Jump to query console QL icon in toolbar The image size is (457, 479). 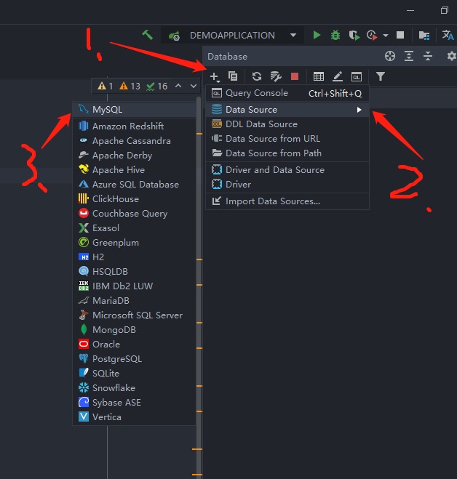(x=357, y=76)
